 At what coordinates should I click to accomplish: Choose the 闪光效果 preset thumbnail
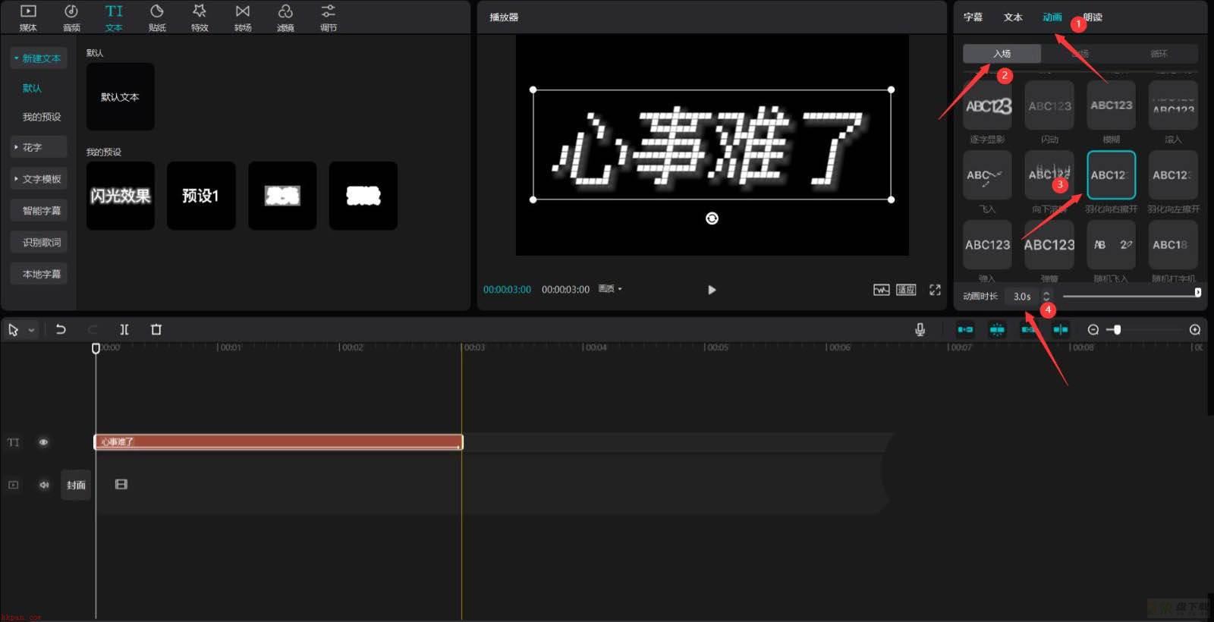120,196
